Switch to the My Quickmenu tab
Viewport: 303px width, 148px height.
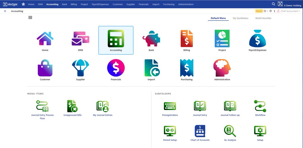[x=240, y=18]
